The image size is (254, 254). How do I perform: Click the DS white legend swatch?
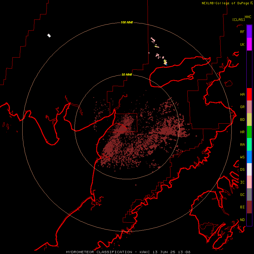(249, 169)
